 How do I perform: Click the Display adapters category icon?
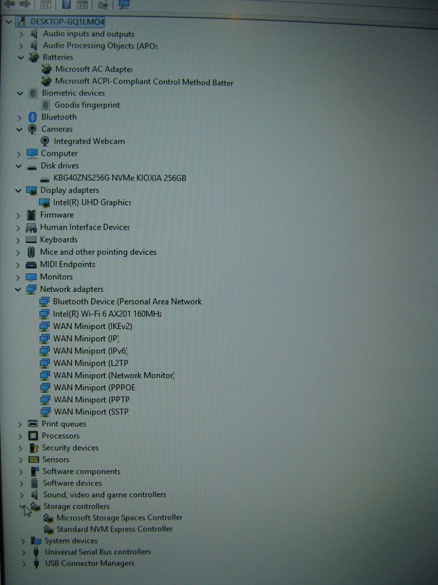(32, 190)
